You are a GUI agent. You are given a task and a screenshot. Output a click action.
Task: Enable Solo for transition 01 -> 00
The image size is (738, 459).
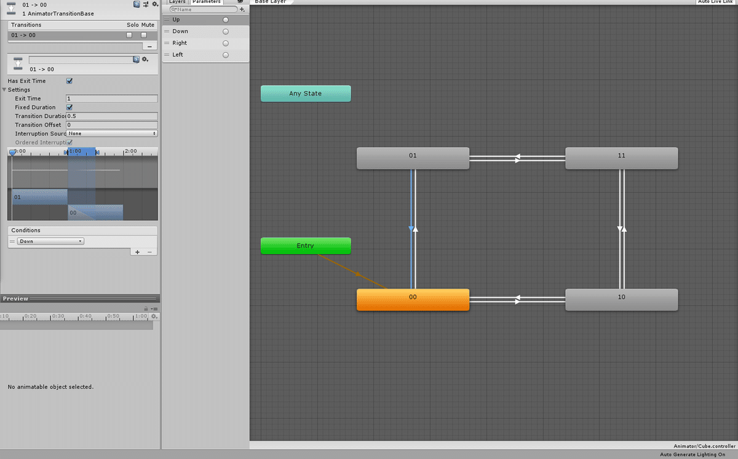(x=129, y=35)
